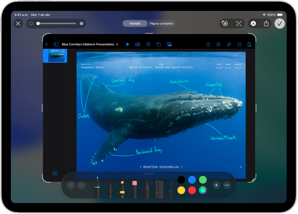
Task: Open the media insert icon
Action: pos(169,44)
